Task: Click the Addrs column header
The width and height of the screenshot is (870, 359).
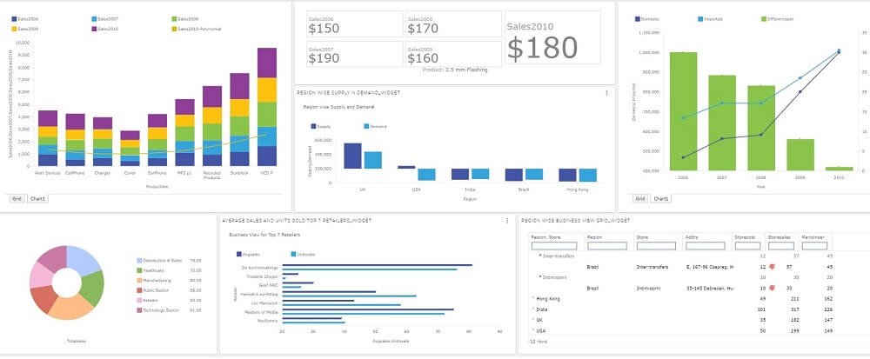Action: pyautogui.click(x=692, y=237)
